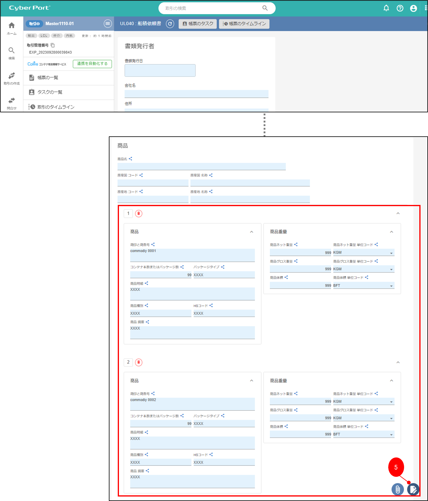This screenshot has height=501, width=428.
Task: Open 商品ネット重量 単位コード dropdown in item 1
Action: pos(391,253)
